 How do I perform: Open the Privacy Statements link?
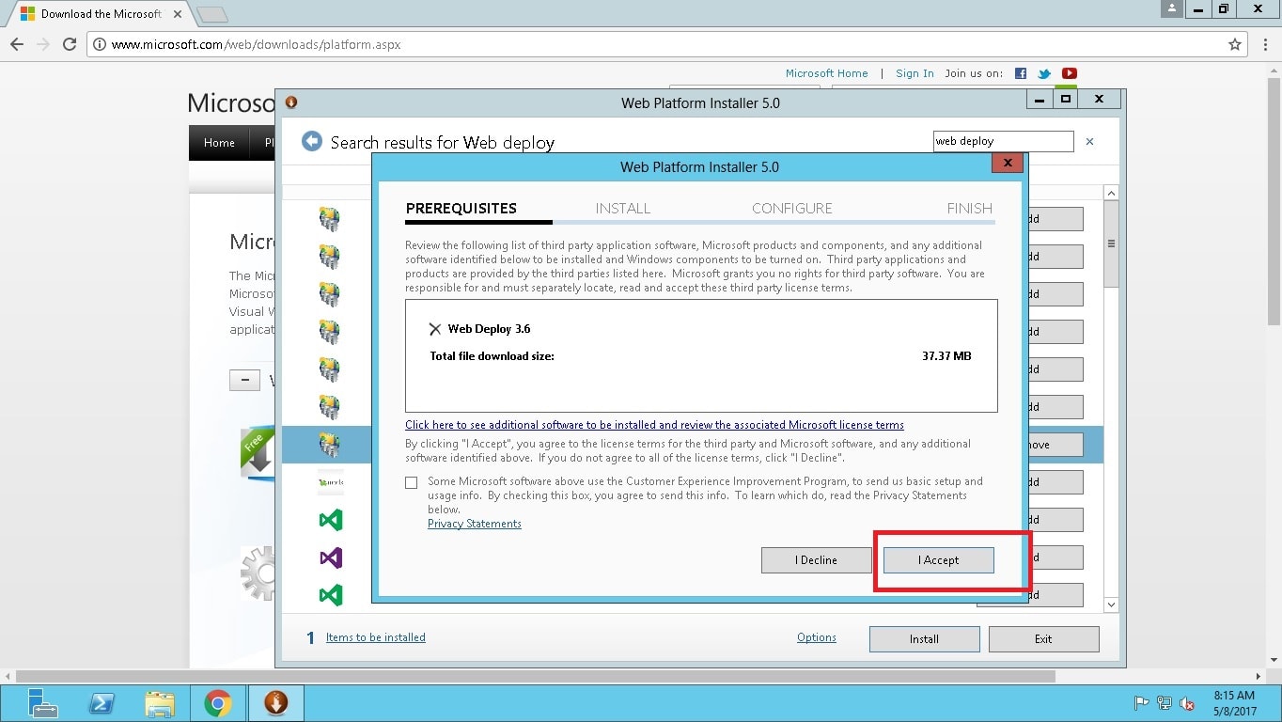pyautogui.click(x=474, y=524)
